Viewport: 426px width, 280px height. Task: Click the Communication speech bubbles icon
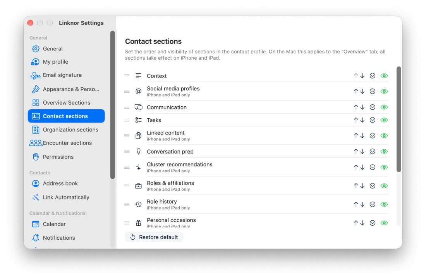(139, 107)
